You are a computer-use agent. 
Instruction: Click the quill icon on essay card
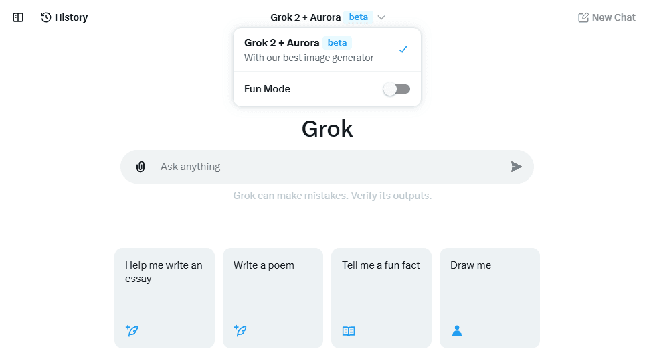pyautogui.click(x=132, y=330)
